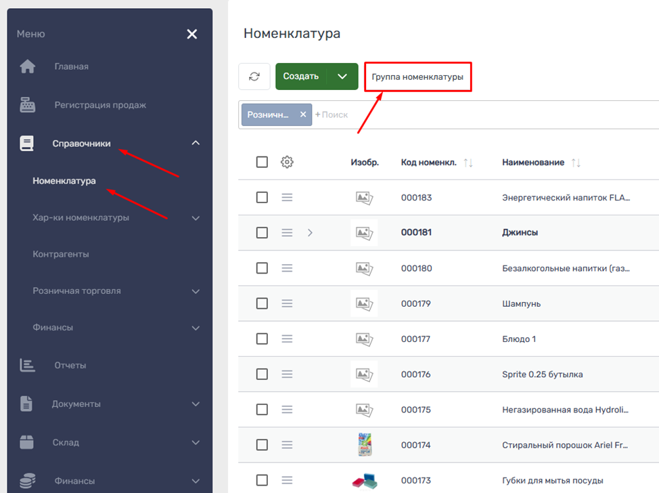659x493 pixels.
Task: Tick the select-all checkbox in table header
Action: point(262,162)
